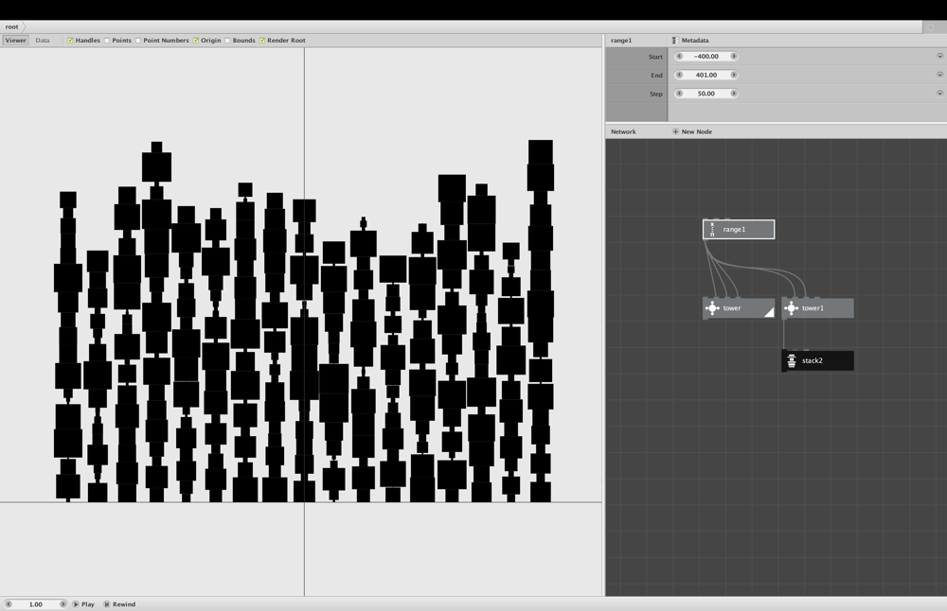947x611 pixels.
Task: Click the Step parameter label
Action: (x=656, y=94)
